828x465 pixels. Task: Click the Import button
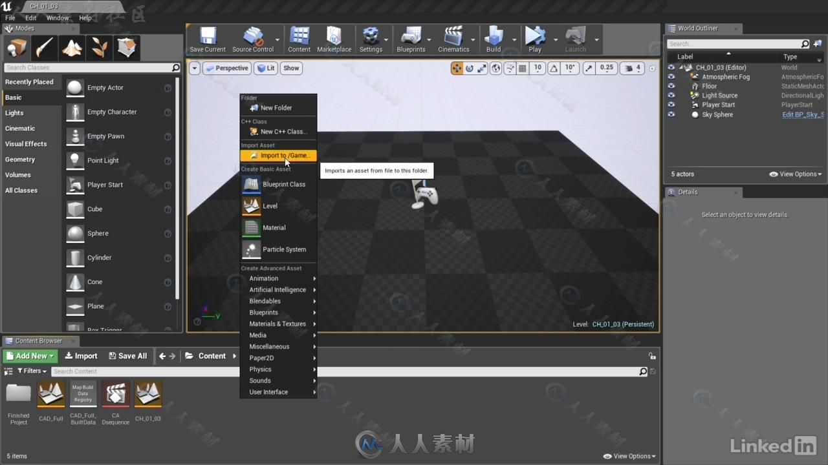[81, 356]
